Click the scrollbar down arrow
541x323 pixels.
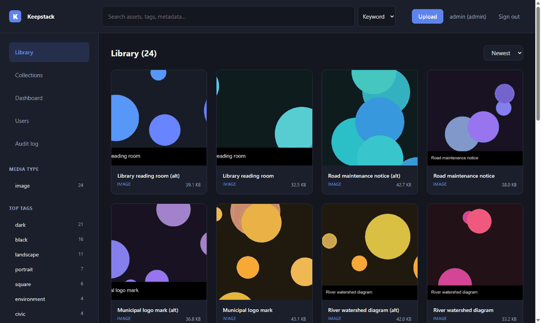(538, 320)
